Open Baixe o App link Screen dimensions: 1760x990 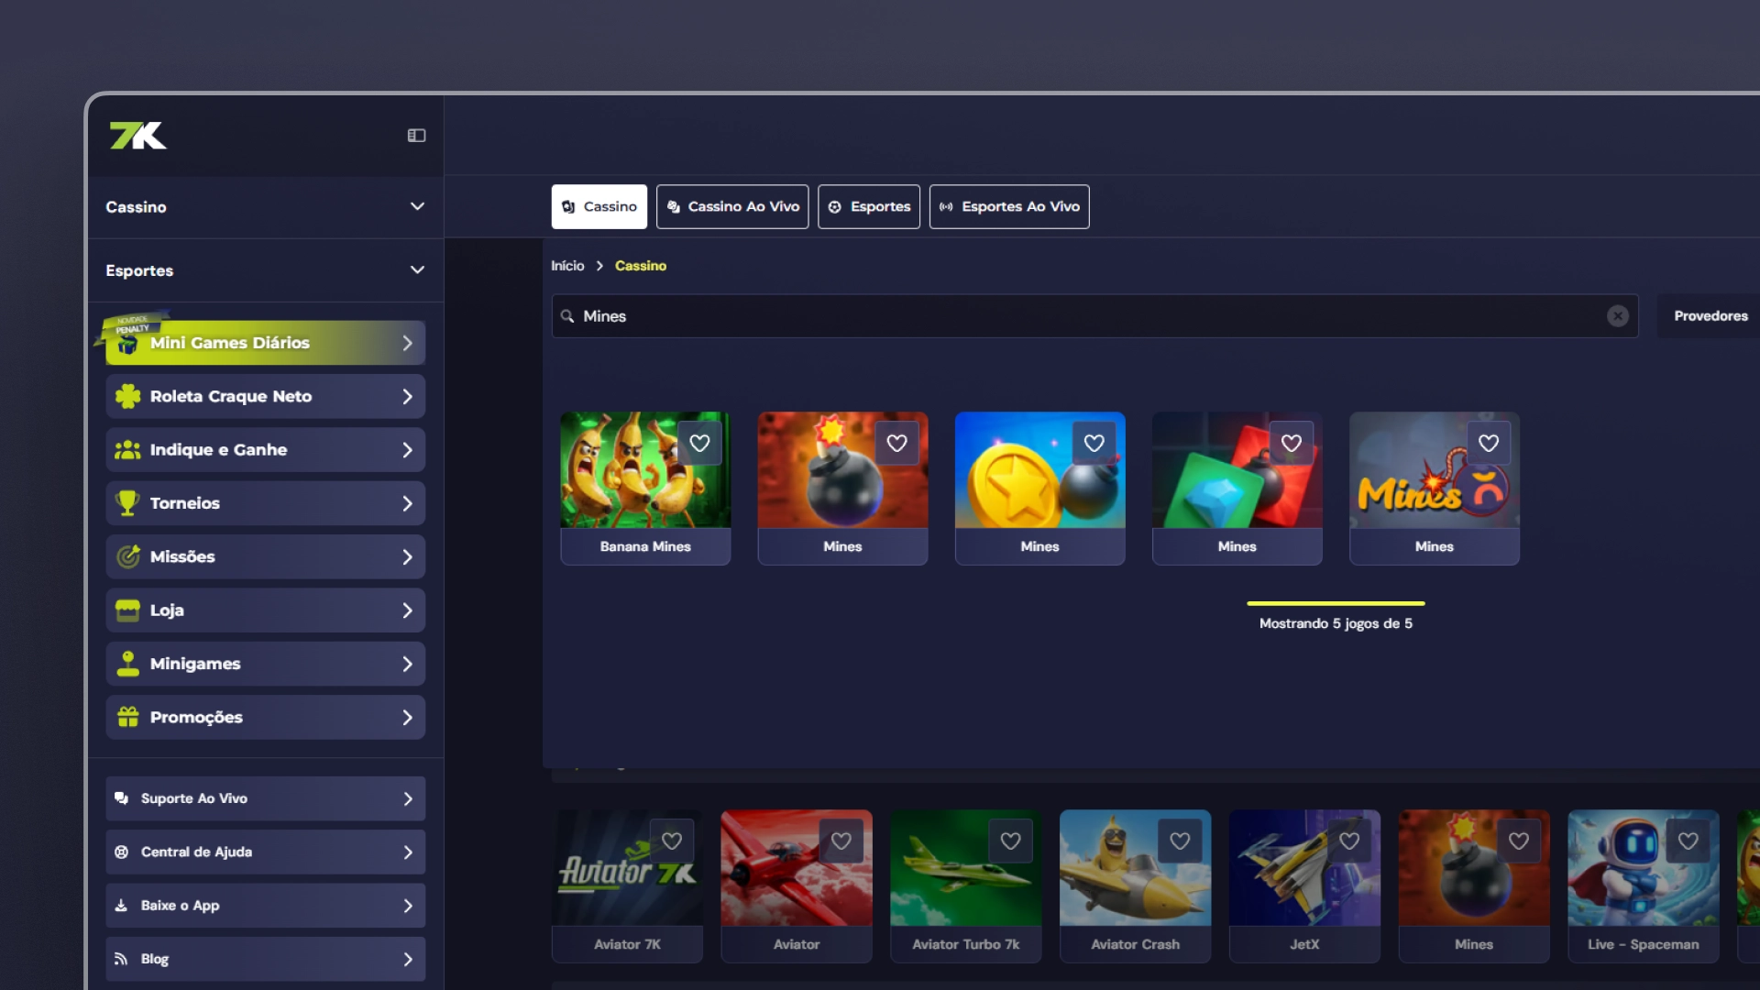(266, 906)
